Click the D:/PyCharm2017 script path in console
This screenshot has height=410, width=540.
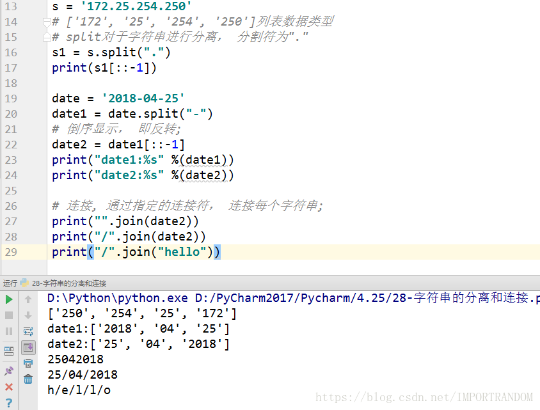tap(367, 298)
